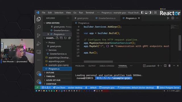The width and height of the screenshot is (182, 102).
Task: Maximize the terminal panel size
Action: coord(174,65)
